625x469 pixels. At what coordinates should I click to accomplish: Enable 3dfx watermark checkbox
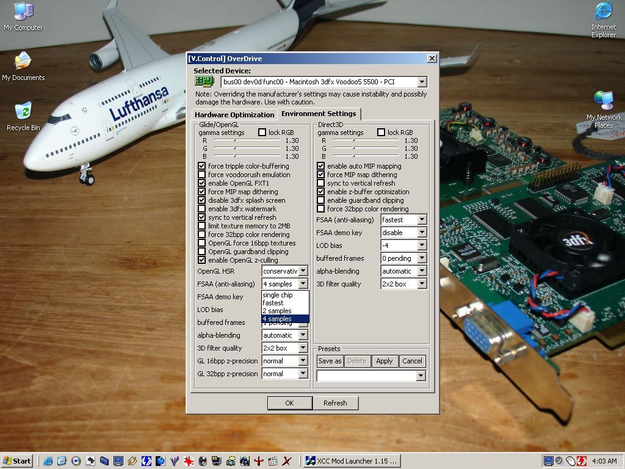tap(201, 209)
